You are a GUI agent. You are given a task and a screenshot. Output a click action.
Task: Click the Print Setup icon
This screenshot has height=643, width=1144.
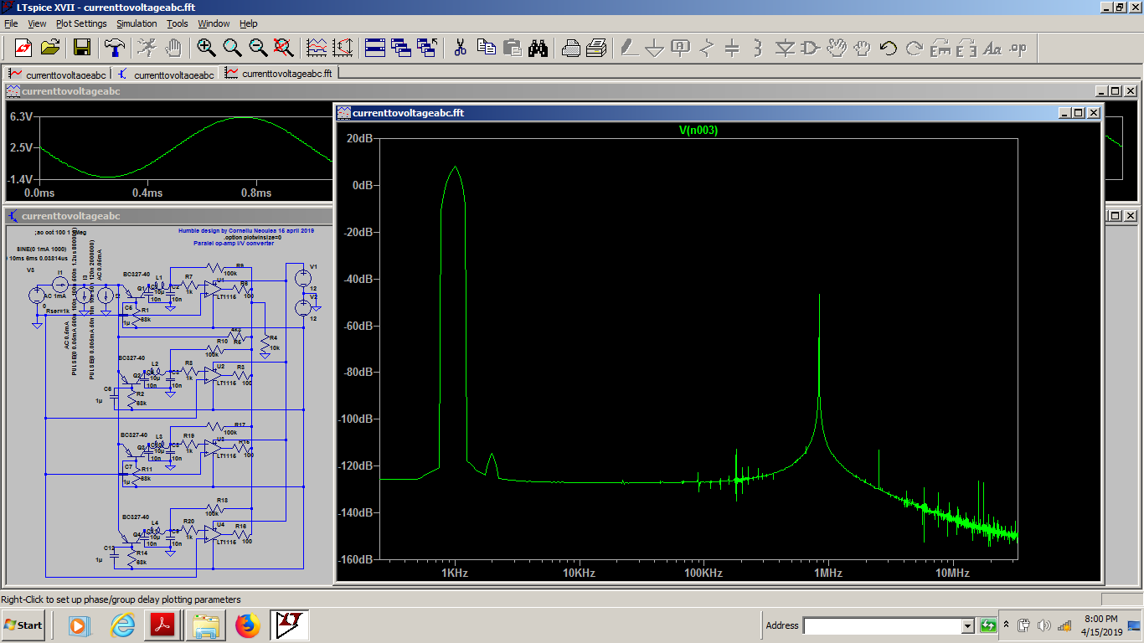click(x=570, y=48)
